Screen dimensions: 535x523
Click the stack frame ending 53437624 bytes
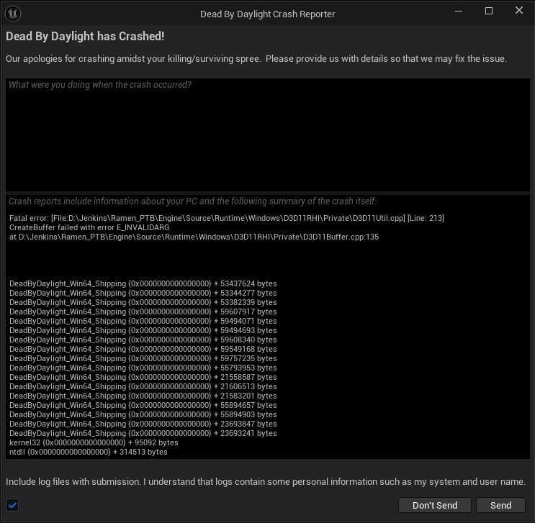point(143,283)
